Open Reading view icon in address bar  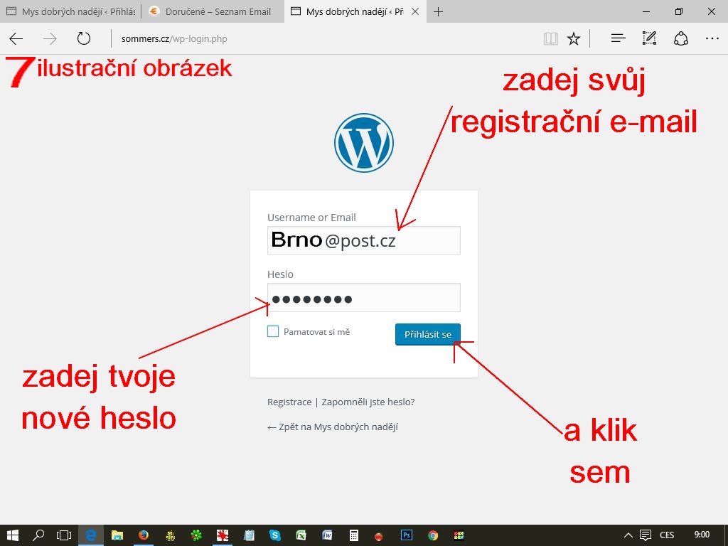click(x=551, y=38)
